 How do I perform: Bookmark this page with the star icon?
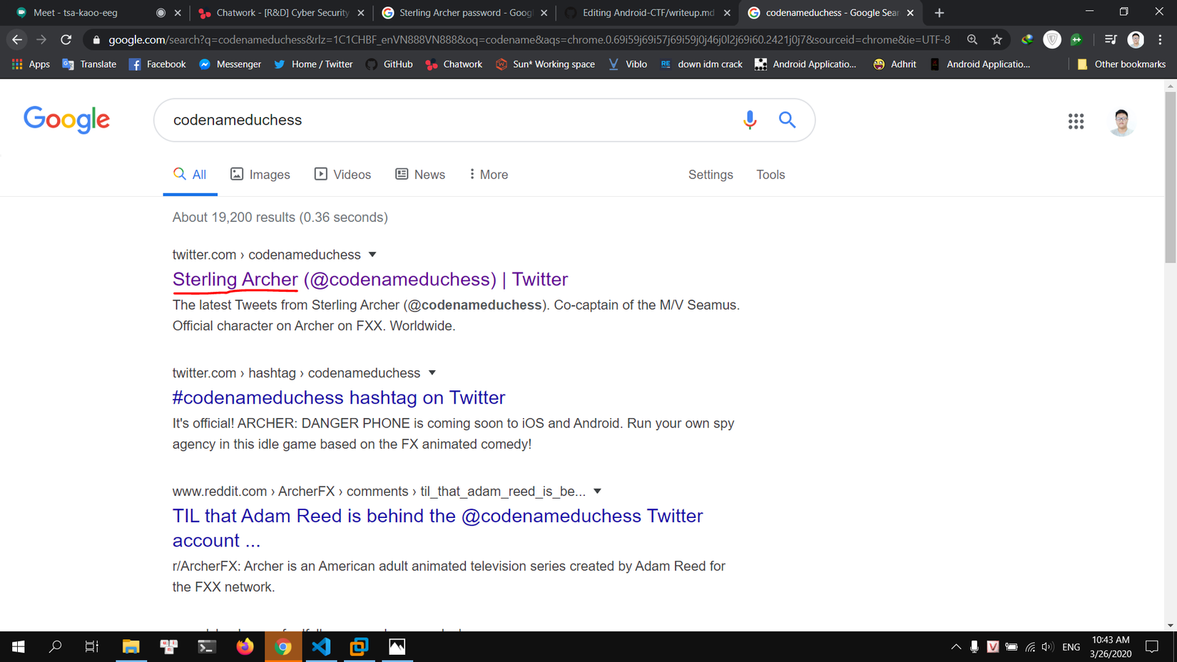coord(997,40)
